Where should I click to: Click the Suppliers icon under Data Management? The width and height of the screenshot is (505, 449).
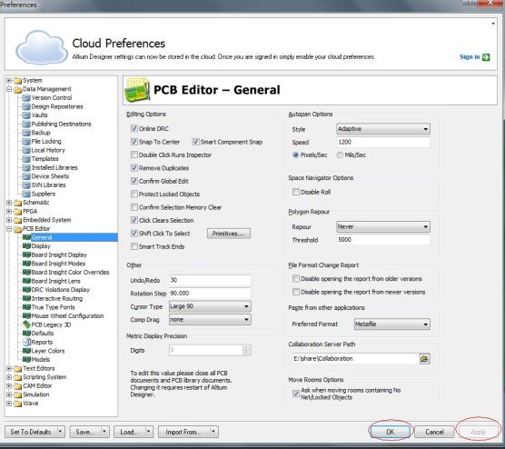(x=26, y=194)
